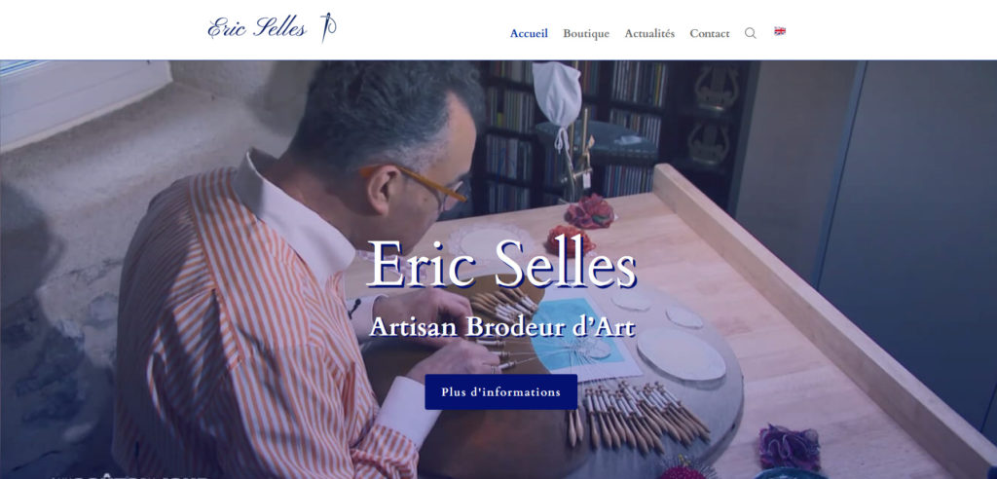
Task: Open the Actualités page
Action: [x=649, y=33]
